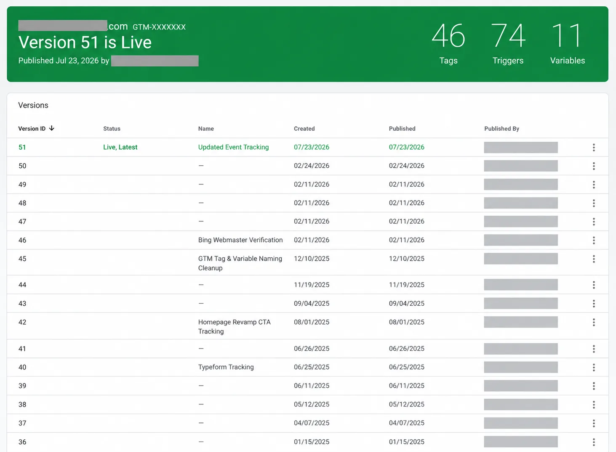Click the Status column header
The width and height of the screenshot is (616, 452).
[112, 129]
